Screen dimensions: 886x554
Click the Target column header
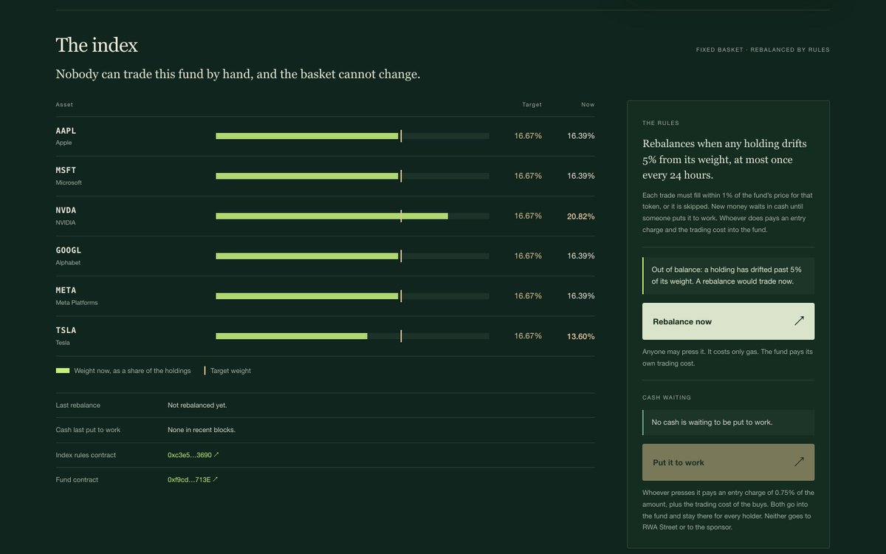[x=532, y=105]
